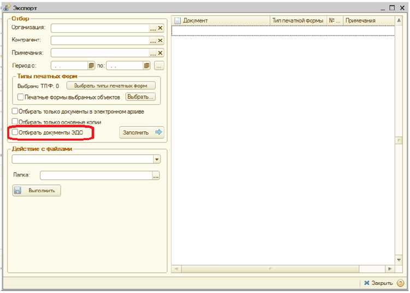Enable Печатные формы выбранных объектов checkbox
Viewport: 410px width, 293px height.
(x=20, y=97)
